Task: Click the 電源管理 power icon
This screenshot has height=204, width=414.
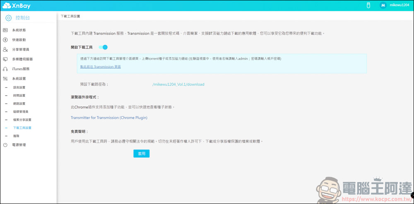Action: pos(5,145)
